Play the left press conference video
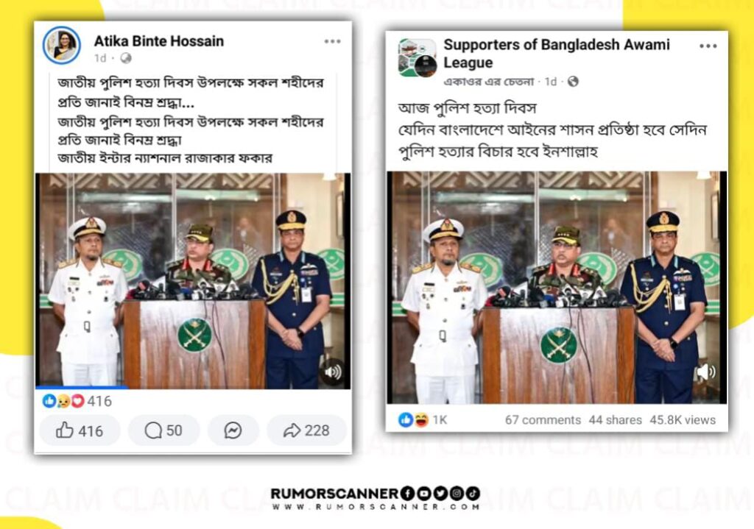Viewport: 754px width, 529px height. pyautogui.click(x=194, y=280)
